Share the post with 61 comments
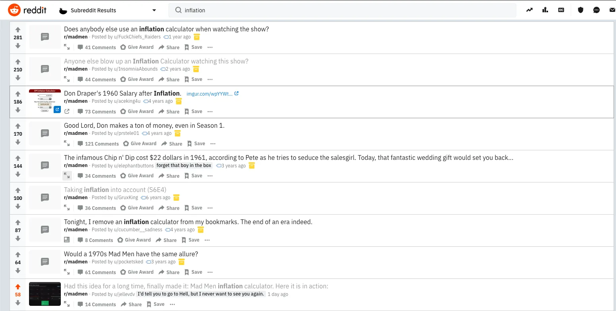Viewport: 616px width, 311px height. point(169,272)
